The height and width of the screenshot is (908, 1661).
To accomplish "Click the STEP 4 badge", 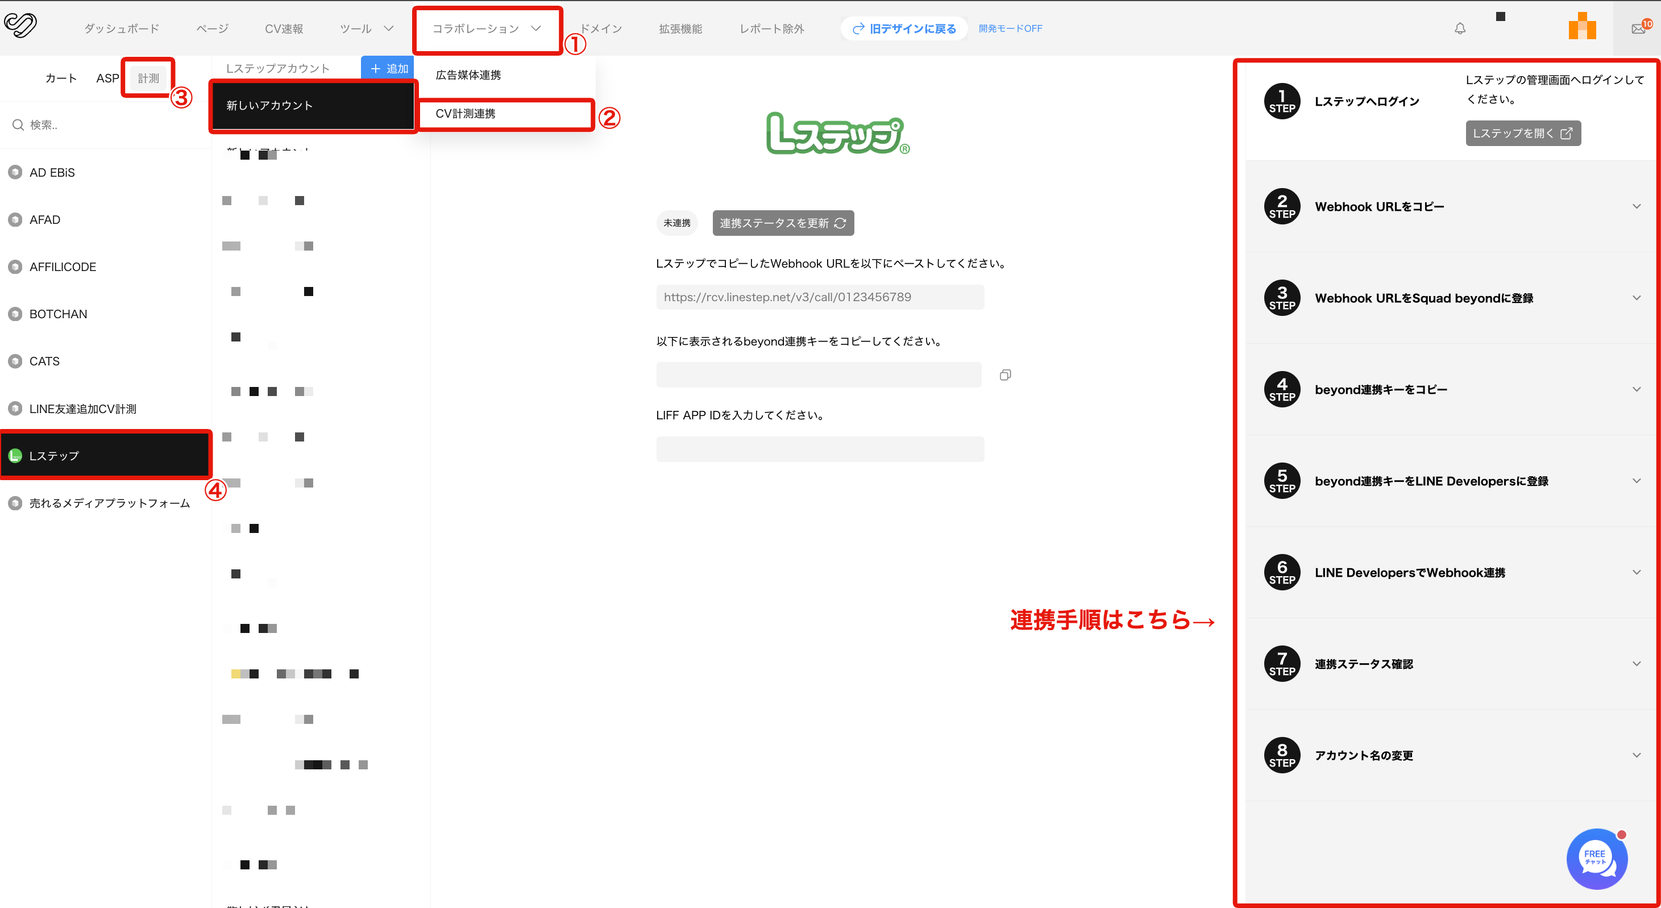I will click(x=1282, y=389).
